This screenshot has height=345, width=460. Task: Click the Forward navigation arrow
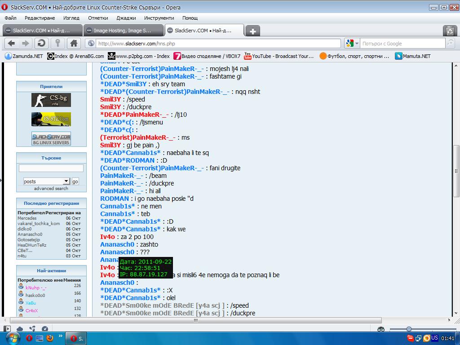point(26,44)
